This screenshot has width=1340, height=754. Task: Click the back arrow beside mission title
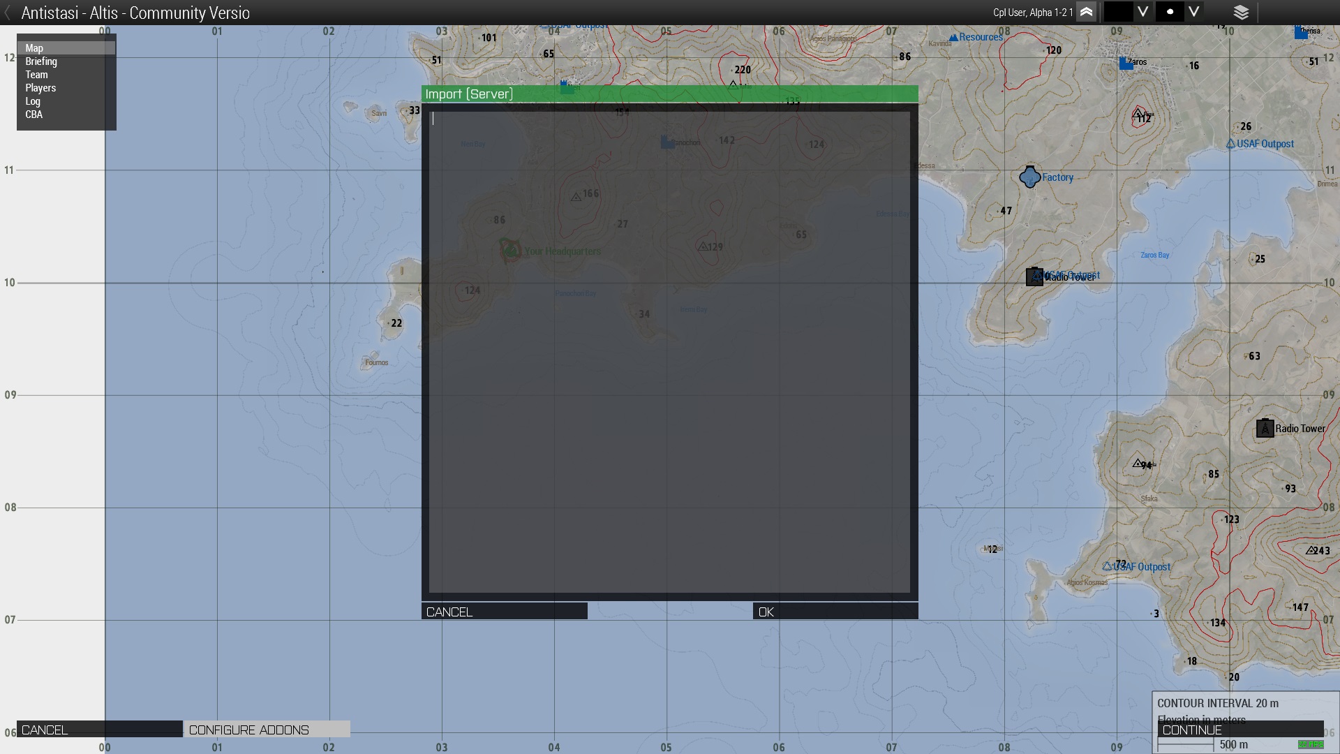click(x=8, y=13)
